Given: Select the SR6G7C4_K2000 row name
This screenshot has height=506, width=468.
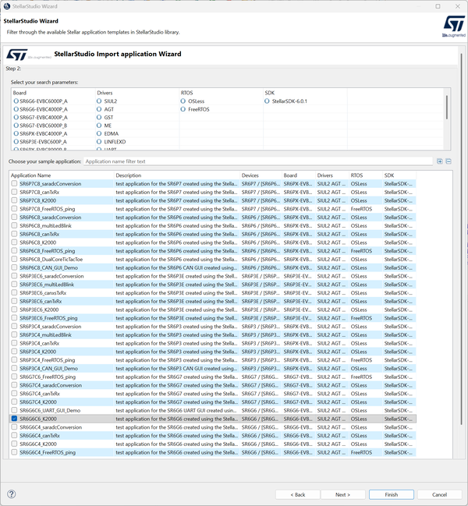Looking at the screenshot, I should tap(38, 402).
